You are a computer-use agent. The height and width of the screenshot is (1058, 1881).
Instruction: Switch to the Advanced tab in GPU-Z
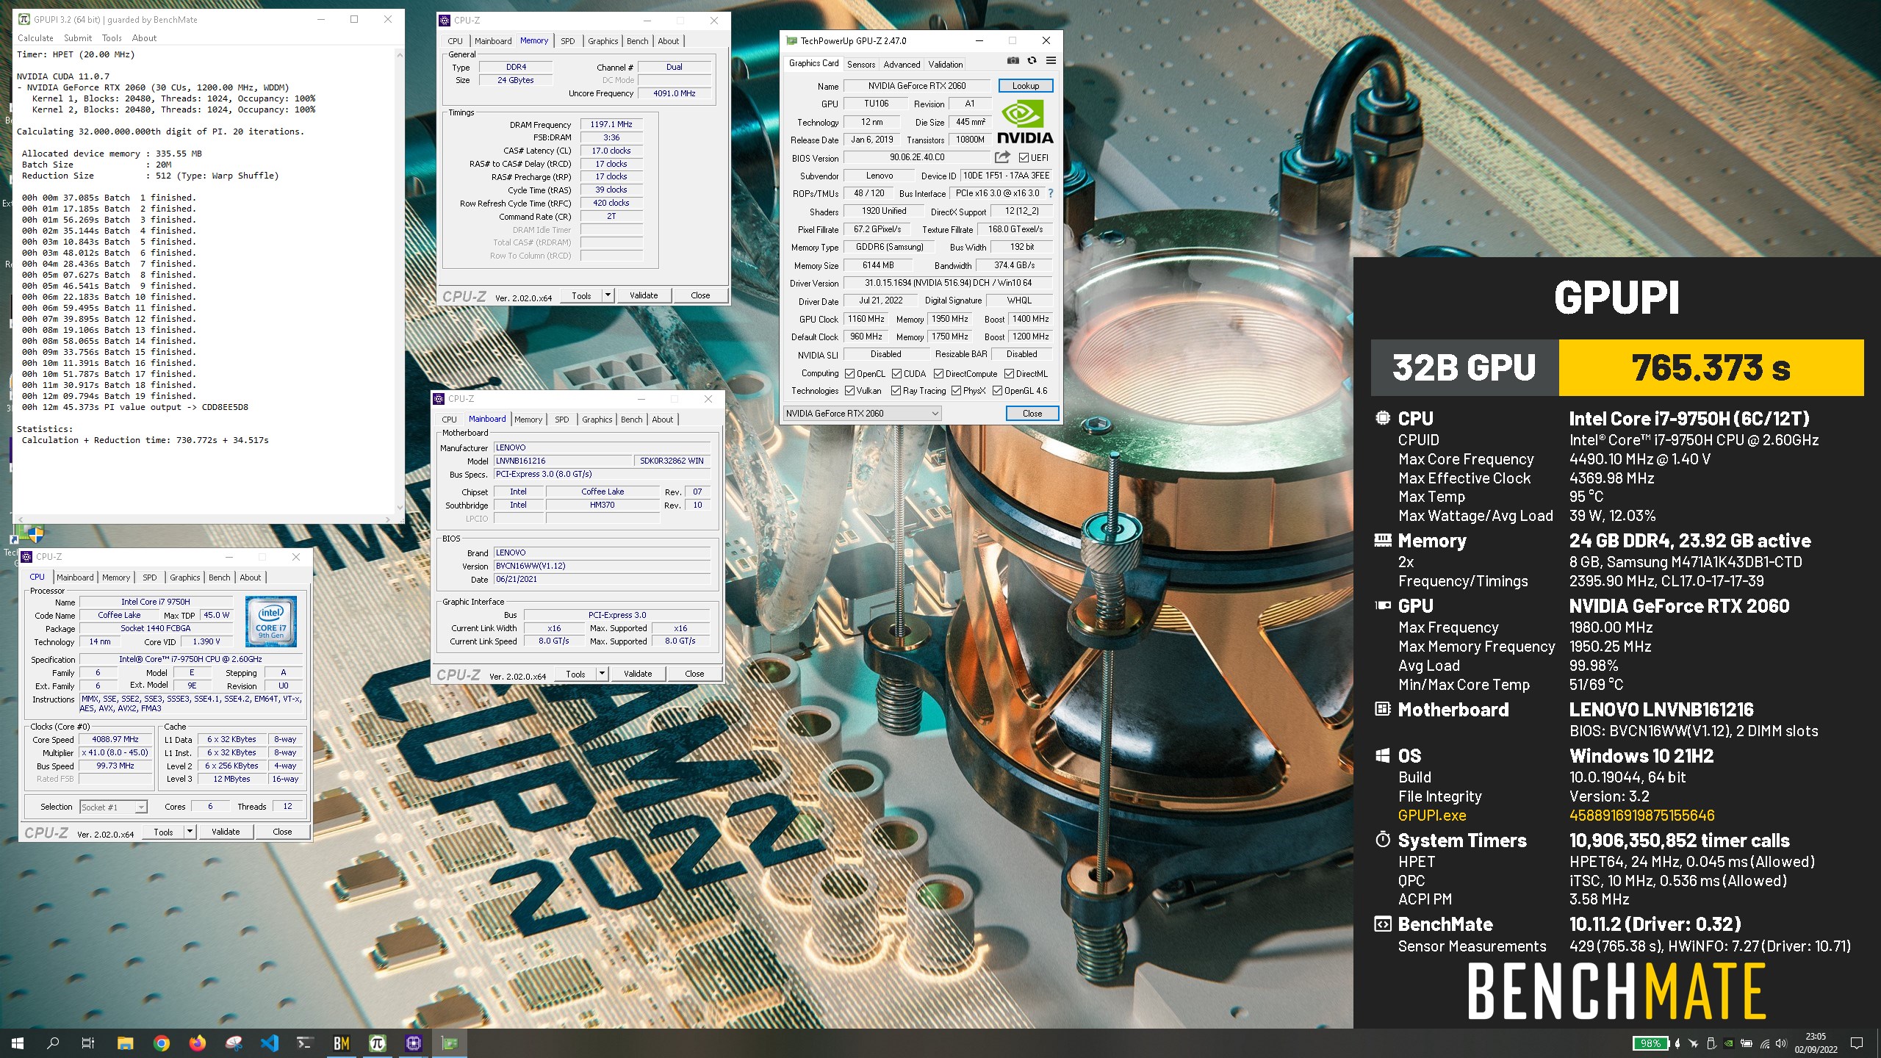point(902,65)
